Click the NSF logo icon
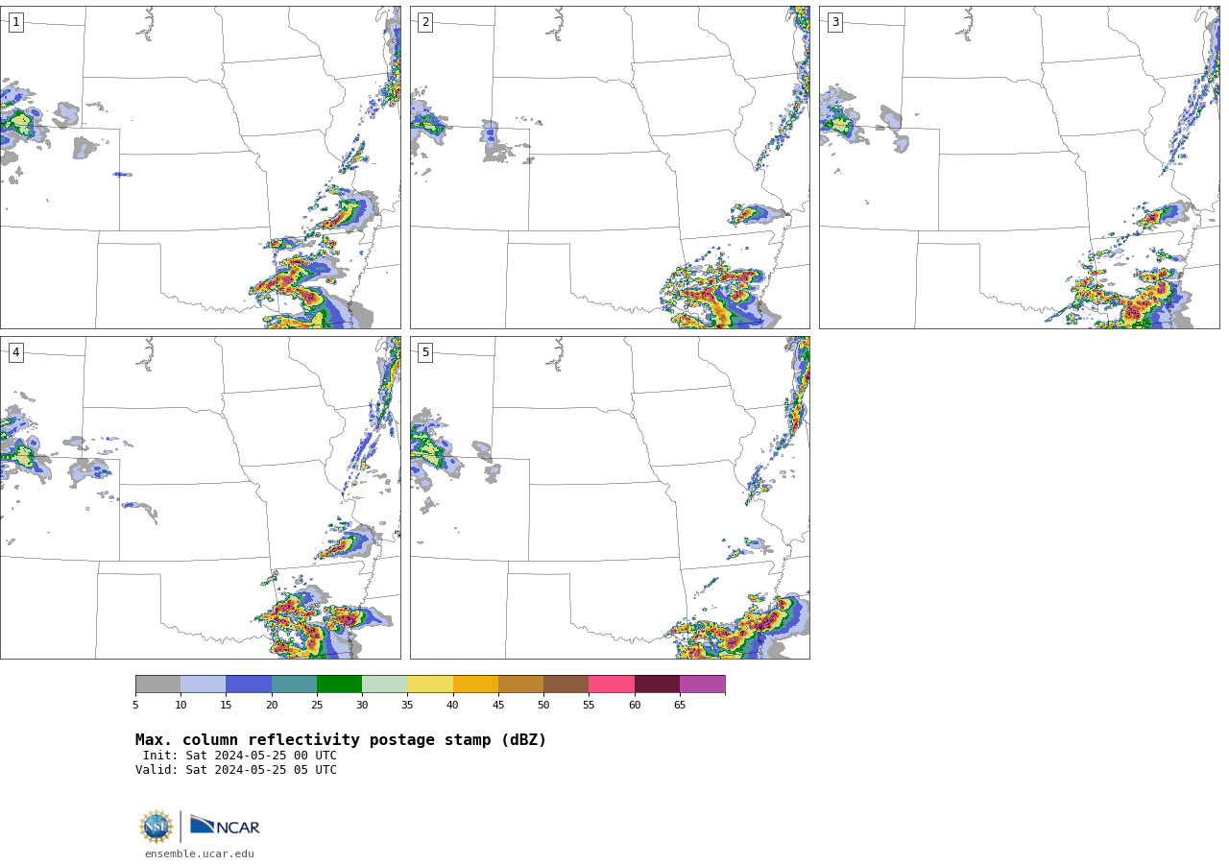 (x=157, y=827)
